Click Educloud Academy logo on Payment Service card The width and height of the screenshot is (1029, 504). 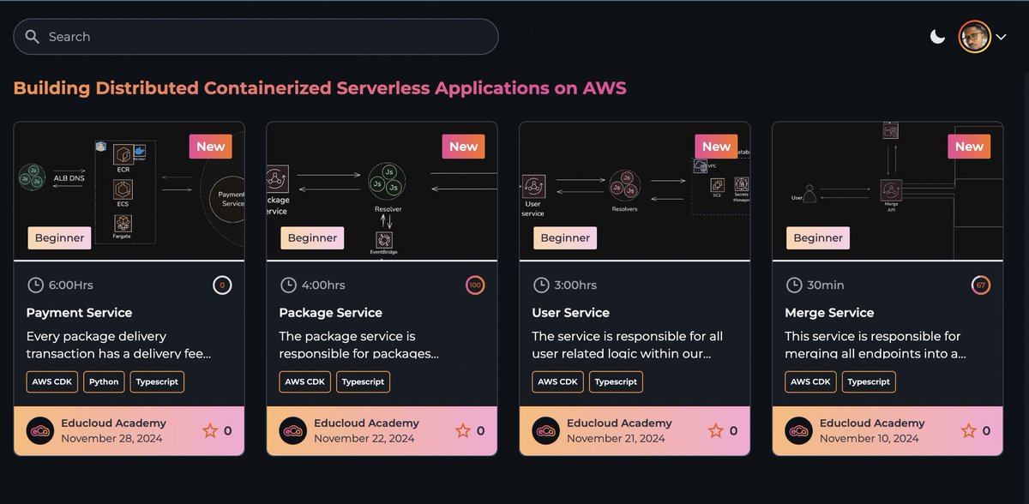coord(40,430)
